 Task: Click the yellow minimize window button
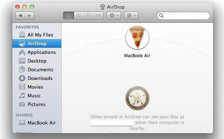coord(25,7)
